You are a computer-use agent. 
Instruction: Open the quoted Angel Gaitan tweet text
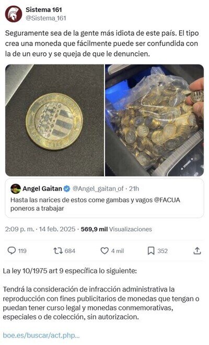(95, 204)
